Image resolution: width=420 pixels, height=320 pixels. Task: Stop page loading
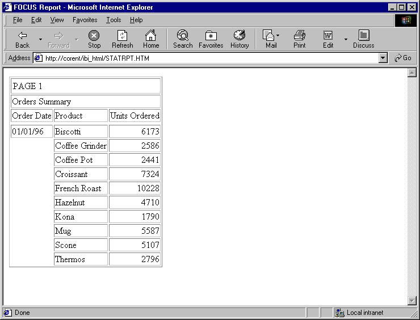(x=94, y=40)
